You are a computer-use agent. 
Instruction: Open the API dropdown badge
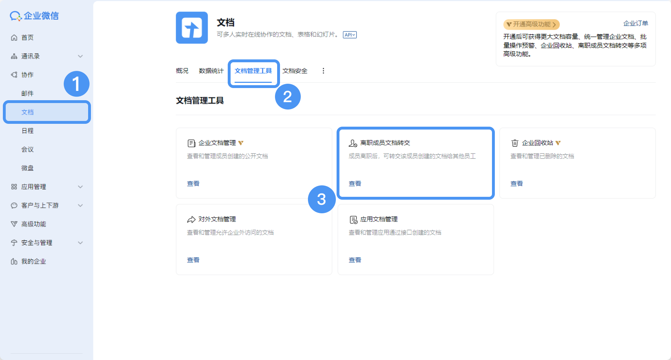click(x=349, y=35)
